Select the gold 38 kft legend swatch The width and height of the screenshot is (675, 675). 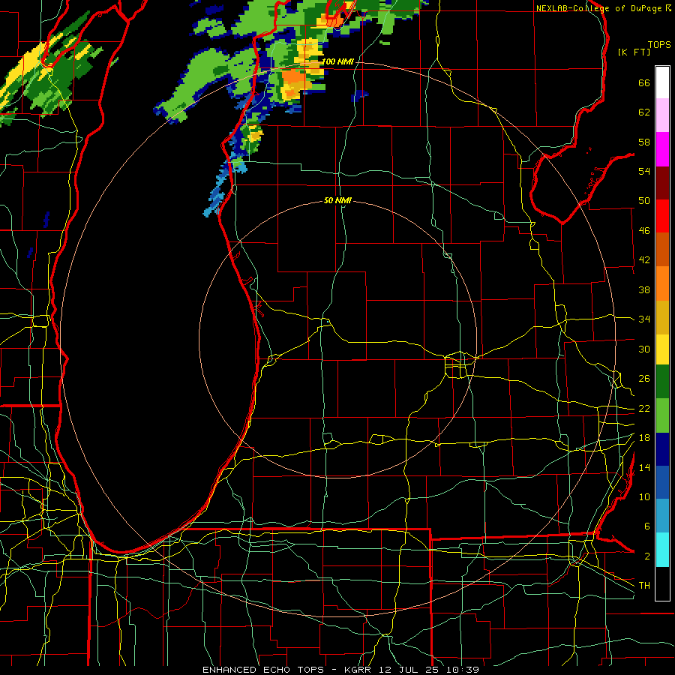(x=662, y=317)
